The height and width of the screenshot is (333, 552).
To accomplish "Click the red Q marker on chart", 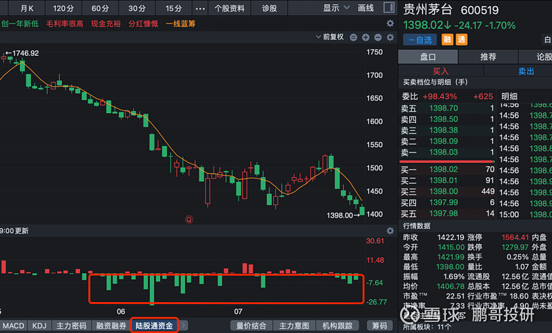I will tap(188, 220).
